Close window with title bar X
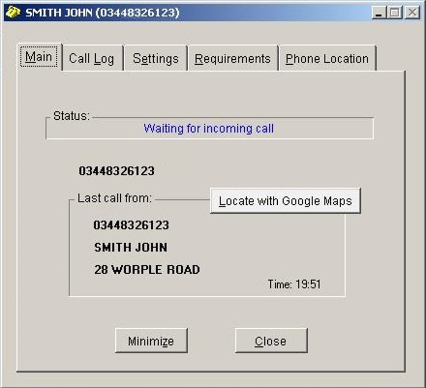Screen dimensions: 426x388 click(412, 13)
